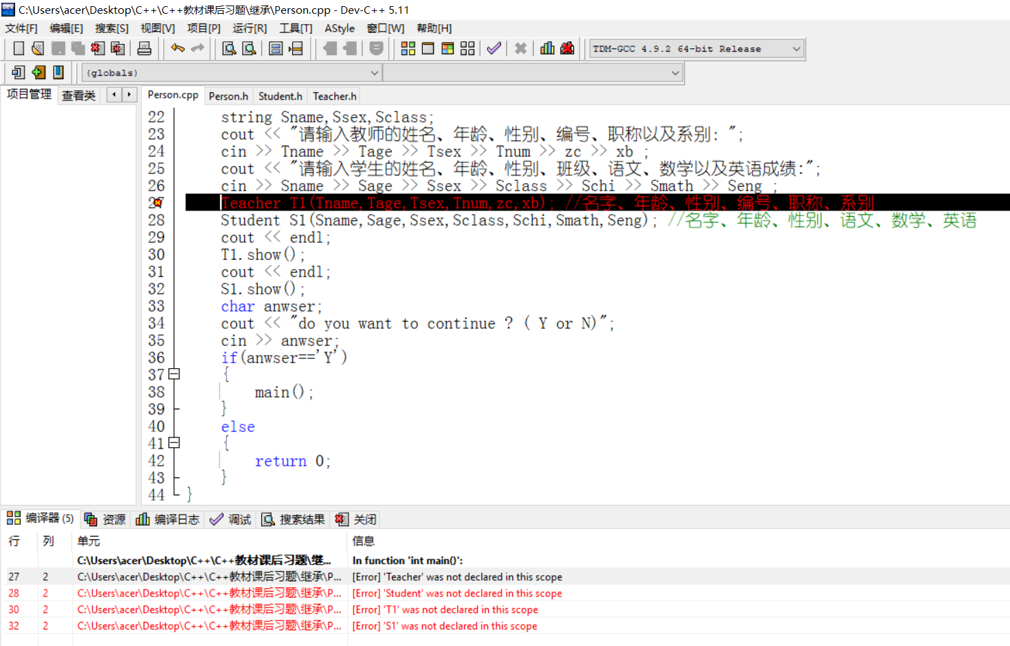The height and width of the screenshot is (646, 1010).
Task: Open the 项目[P] menu
Action: (204, 28)
